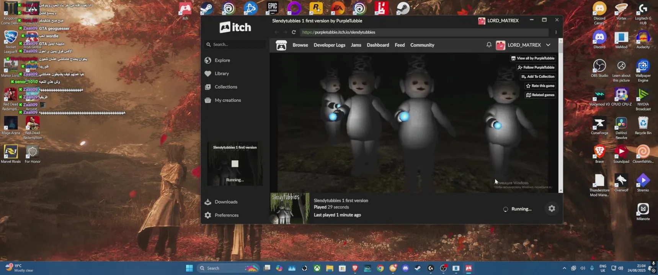Open OBS Studio desktop icon
The width and height of the screenshot is (658, 275).
click(x=599, y=69)
